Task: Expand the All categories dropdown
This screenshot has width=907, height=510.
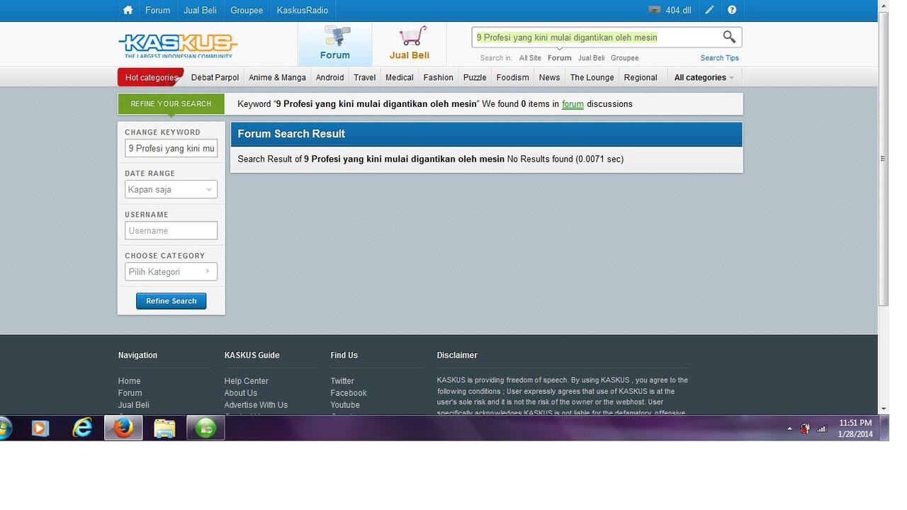Action: (x=704, y=77)
